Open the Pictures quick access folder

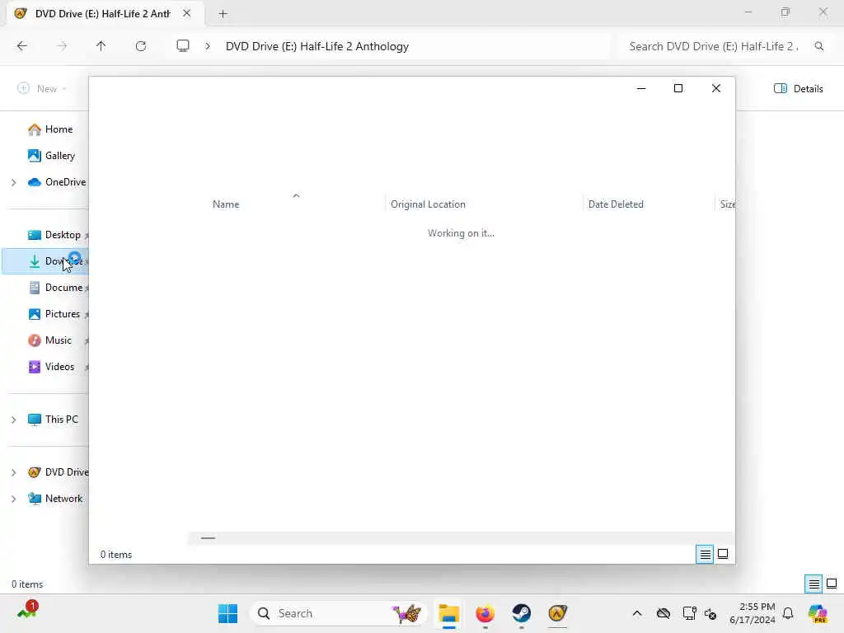pyautogui.click(x=54, y=314)
